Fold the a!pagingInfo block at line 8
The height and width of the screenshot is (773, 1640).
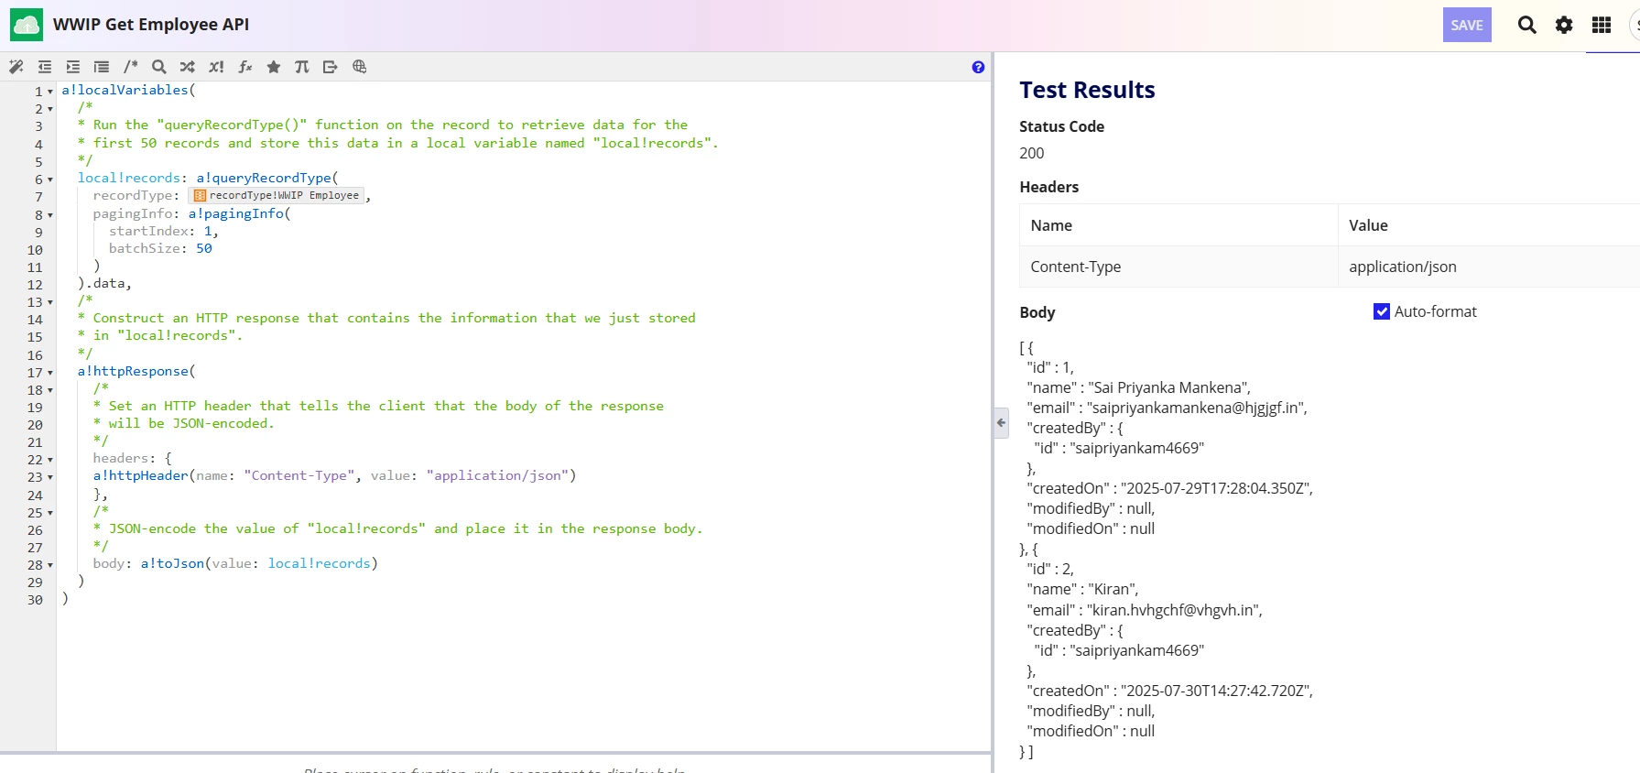pos(50,215)
